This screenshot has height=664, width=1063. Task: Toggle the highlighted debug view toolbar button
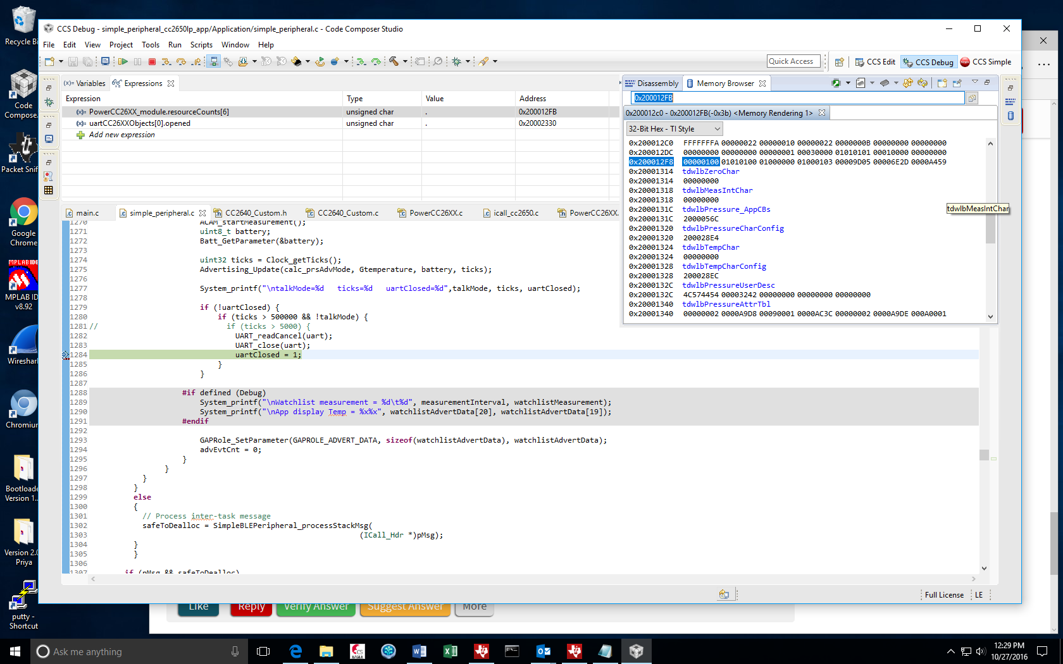[214, 61]
